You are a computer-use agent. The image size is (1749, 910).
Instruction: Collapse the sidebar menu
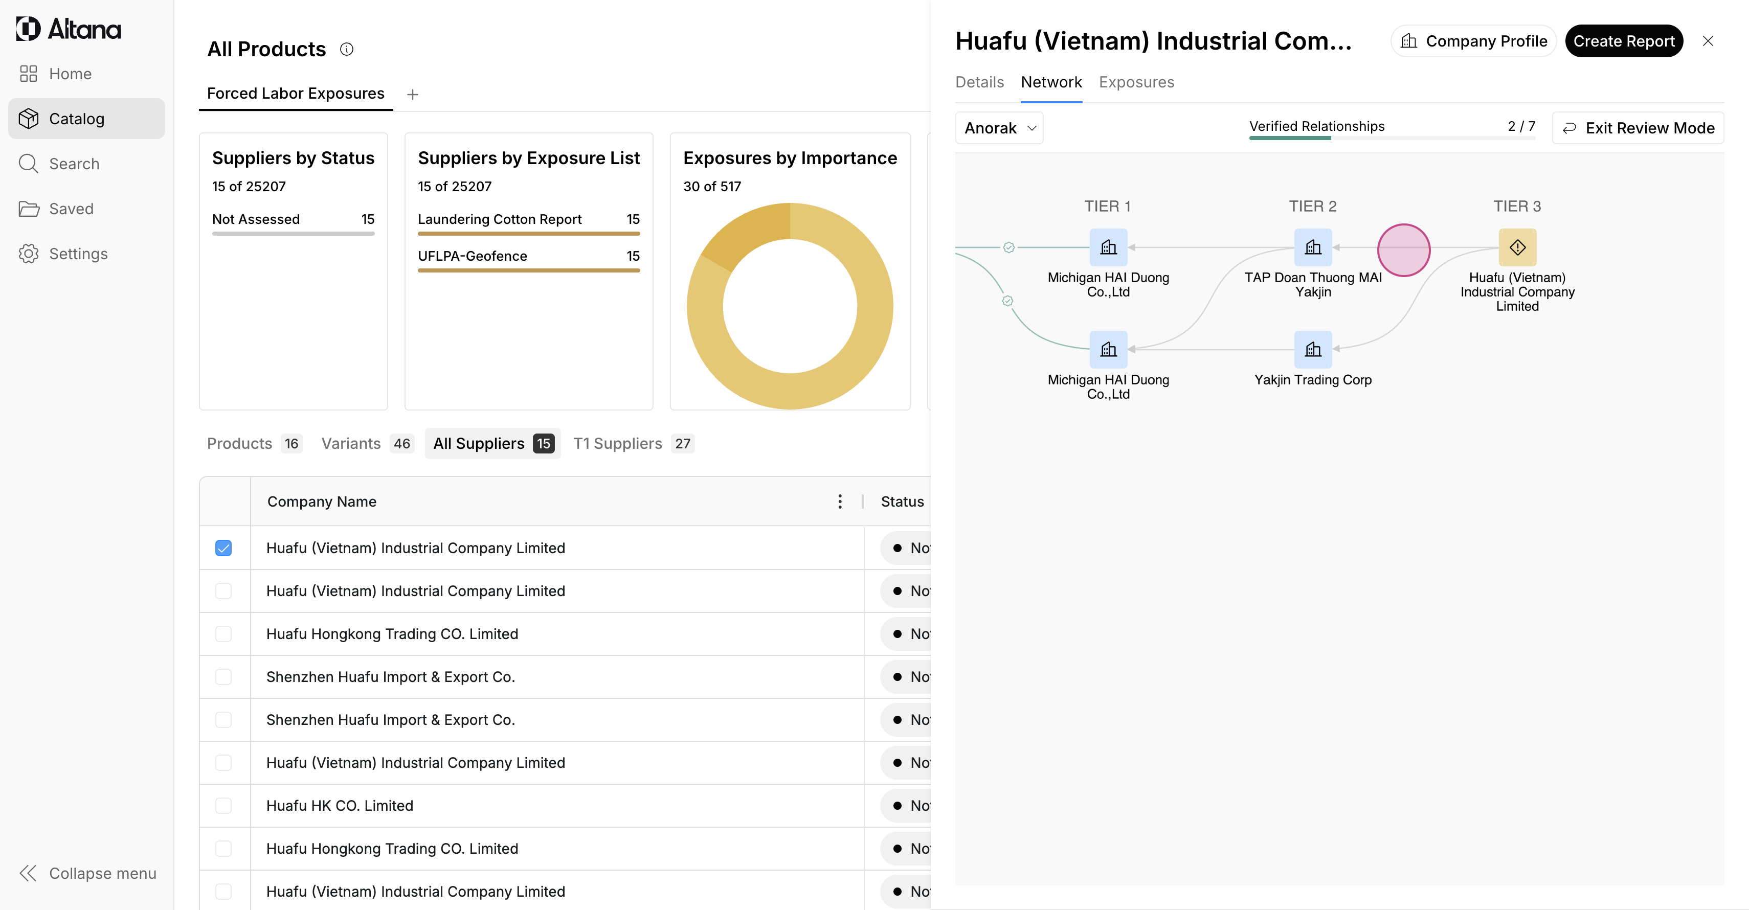(87, 873)
